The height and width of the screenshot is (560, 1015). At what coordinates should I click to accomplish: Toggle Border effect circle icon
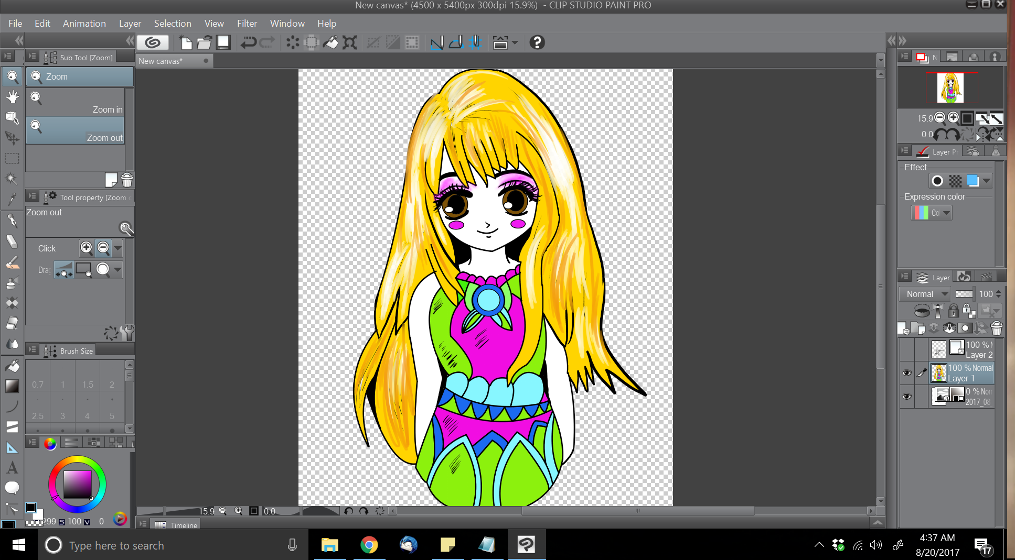point(937,181)
